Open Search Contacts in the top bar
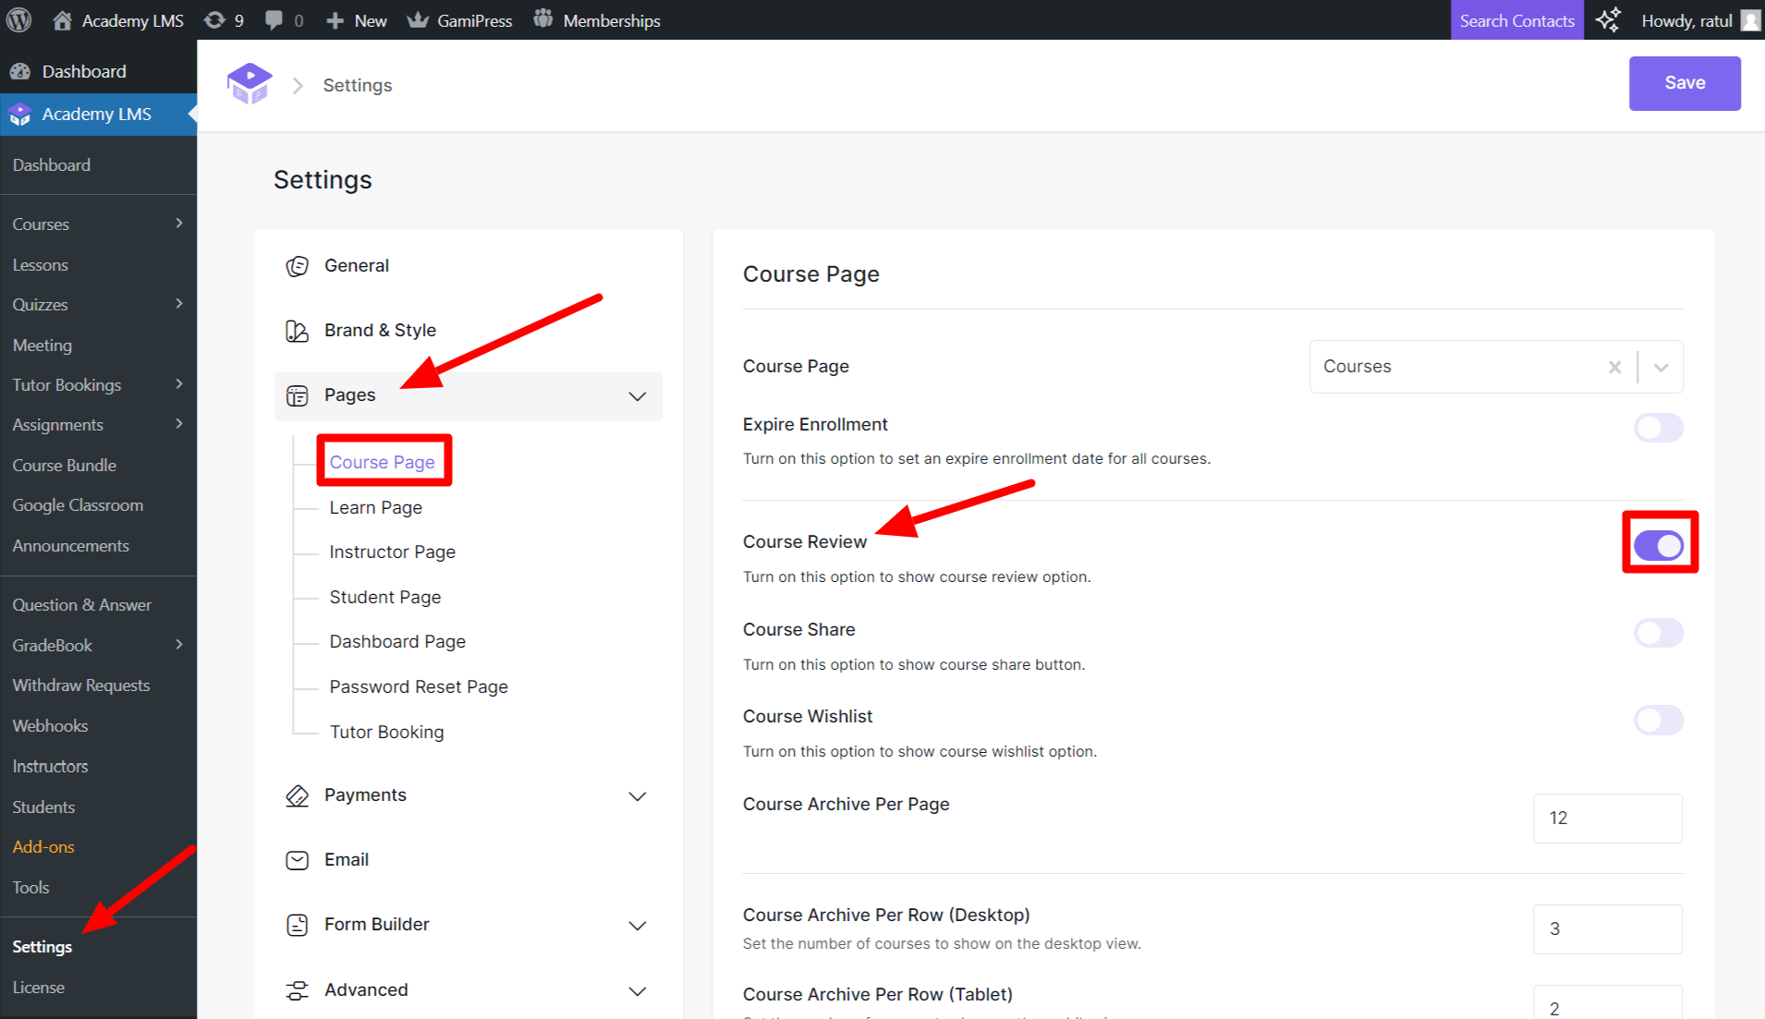 (1516, 19)
